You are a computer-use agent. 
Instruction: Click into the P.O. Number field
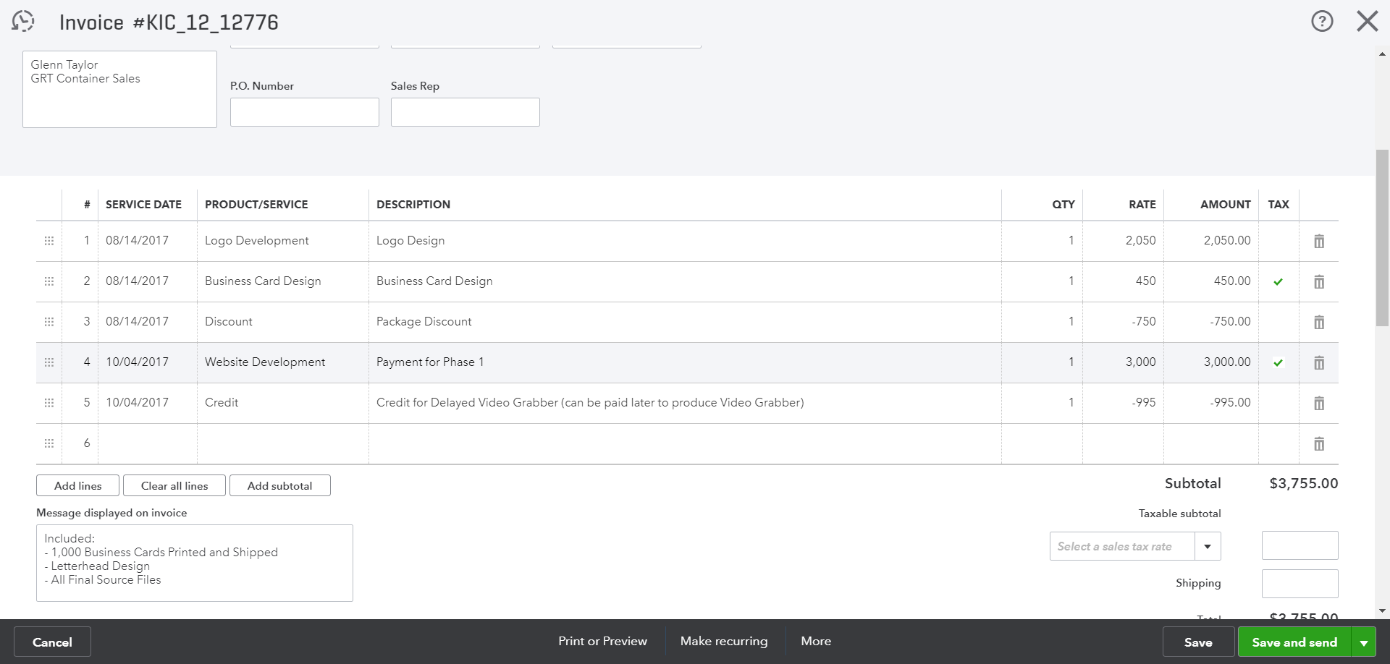(x=304, y=113)
